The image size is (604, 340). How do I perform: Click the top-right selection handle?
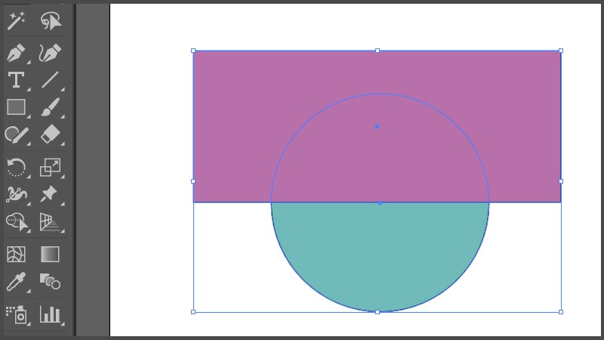tap(561, 51)
